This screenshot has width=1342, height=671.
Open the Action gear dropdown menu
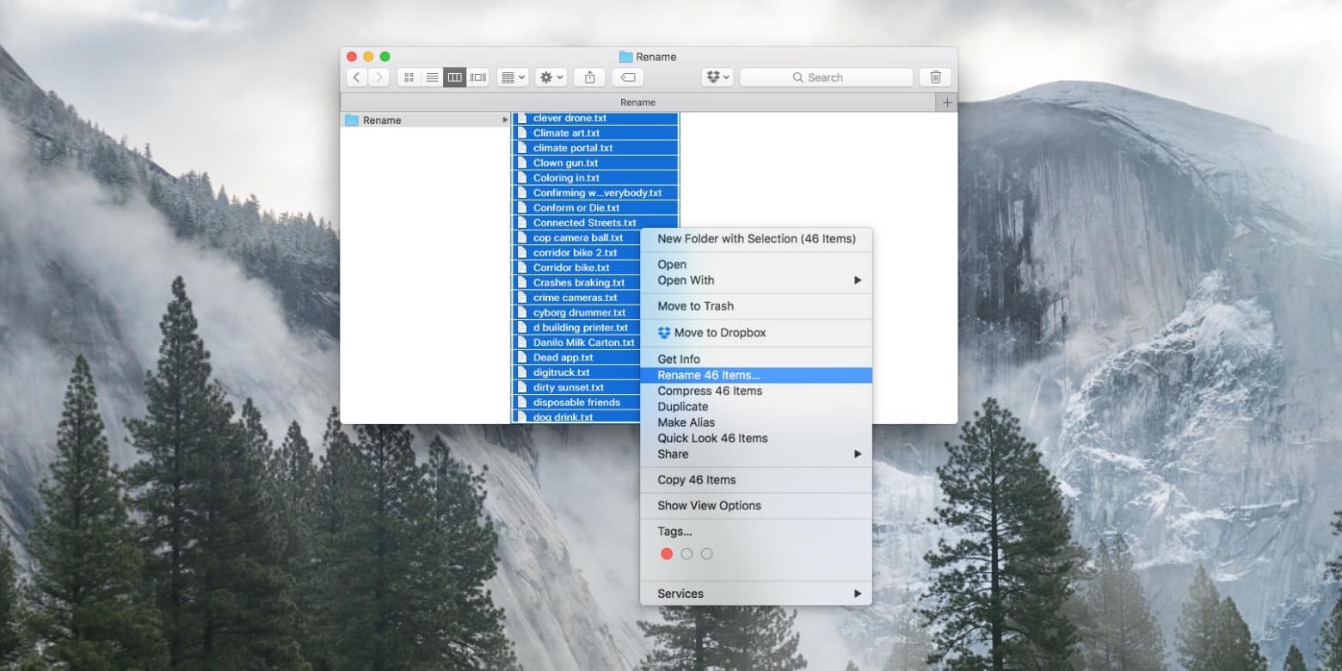tap(551, 77)
